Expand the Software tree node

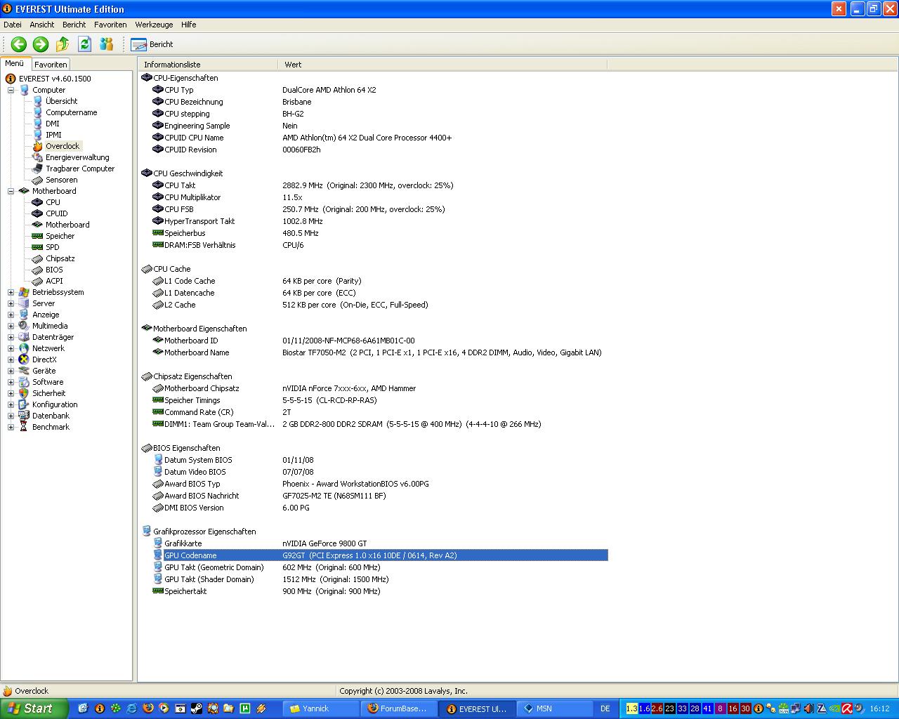pyautogui.click(x=11, y=382)
